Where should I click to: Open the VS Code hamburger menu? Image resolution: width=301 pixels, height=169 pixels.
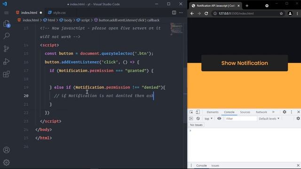tap(6, 13)
